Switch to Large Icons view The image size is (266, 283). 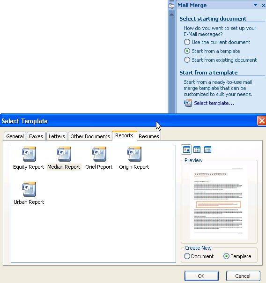coord(186,149)
